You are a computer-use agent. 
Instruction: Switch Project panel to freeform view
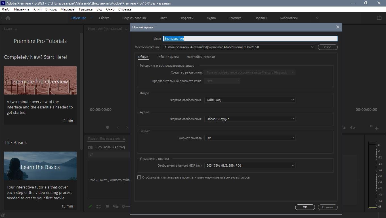tap(116, 206)
